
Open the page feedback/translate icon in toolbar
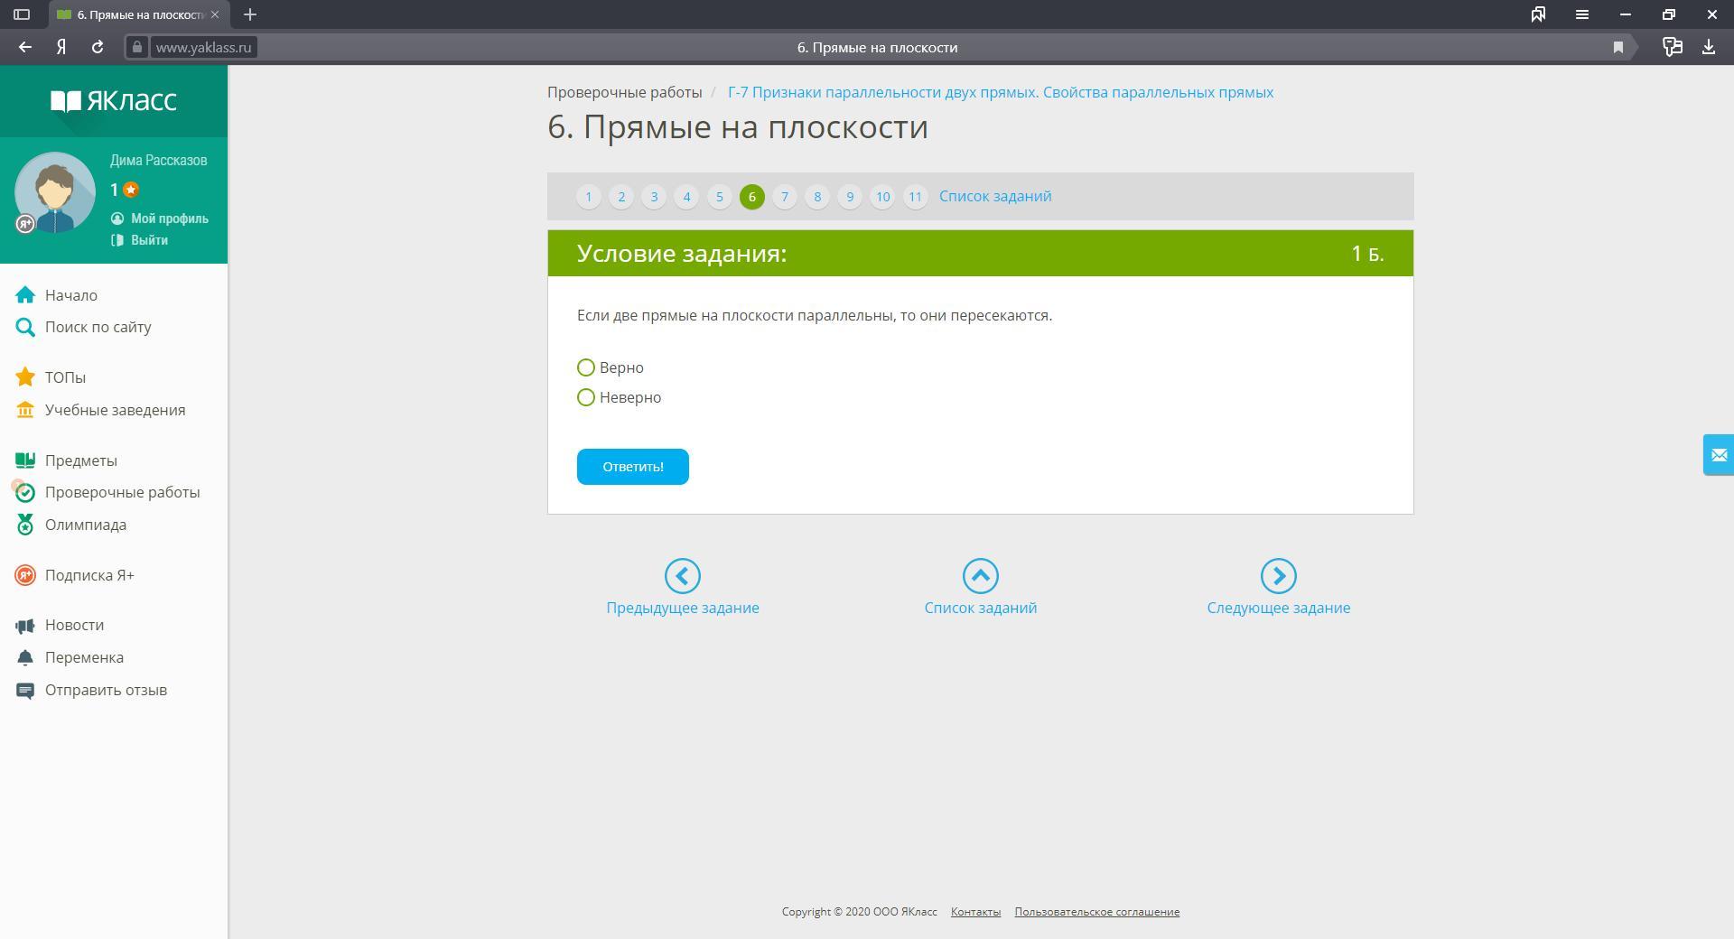point(1673,47)
